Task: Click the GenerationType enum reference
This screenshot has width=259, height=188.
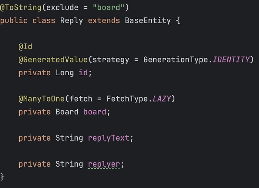Action: 175,60
